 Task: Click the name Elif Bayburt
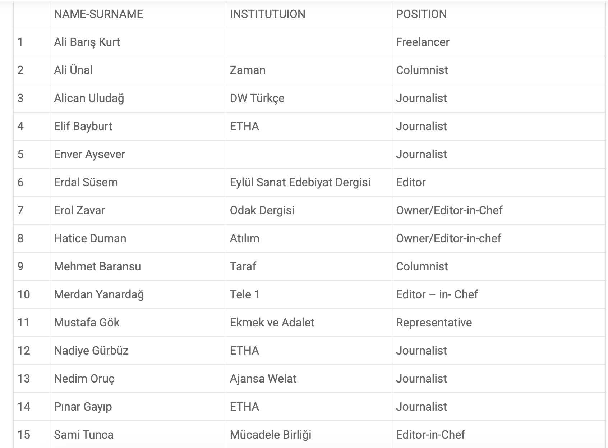tap(83, 126)
